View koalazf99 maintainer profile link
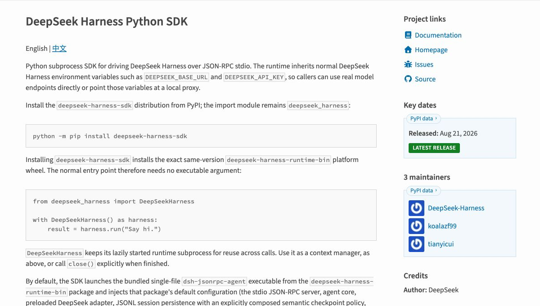540x306 pixels. pos(442,226)
